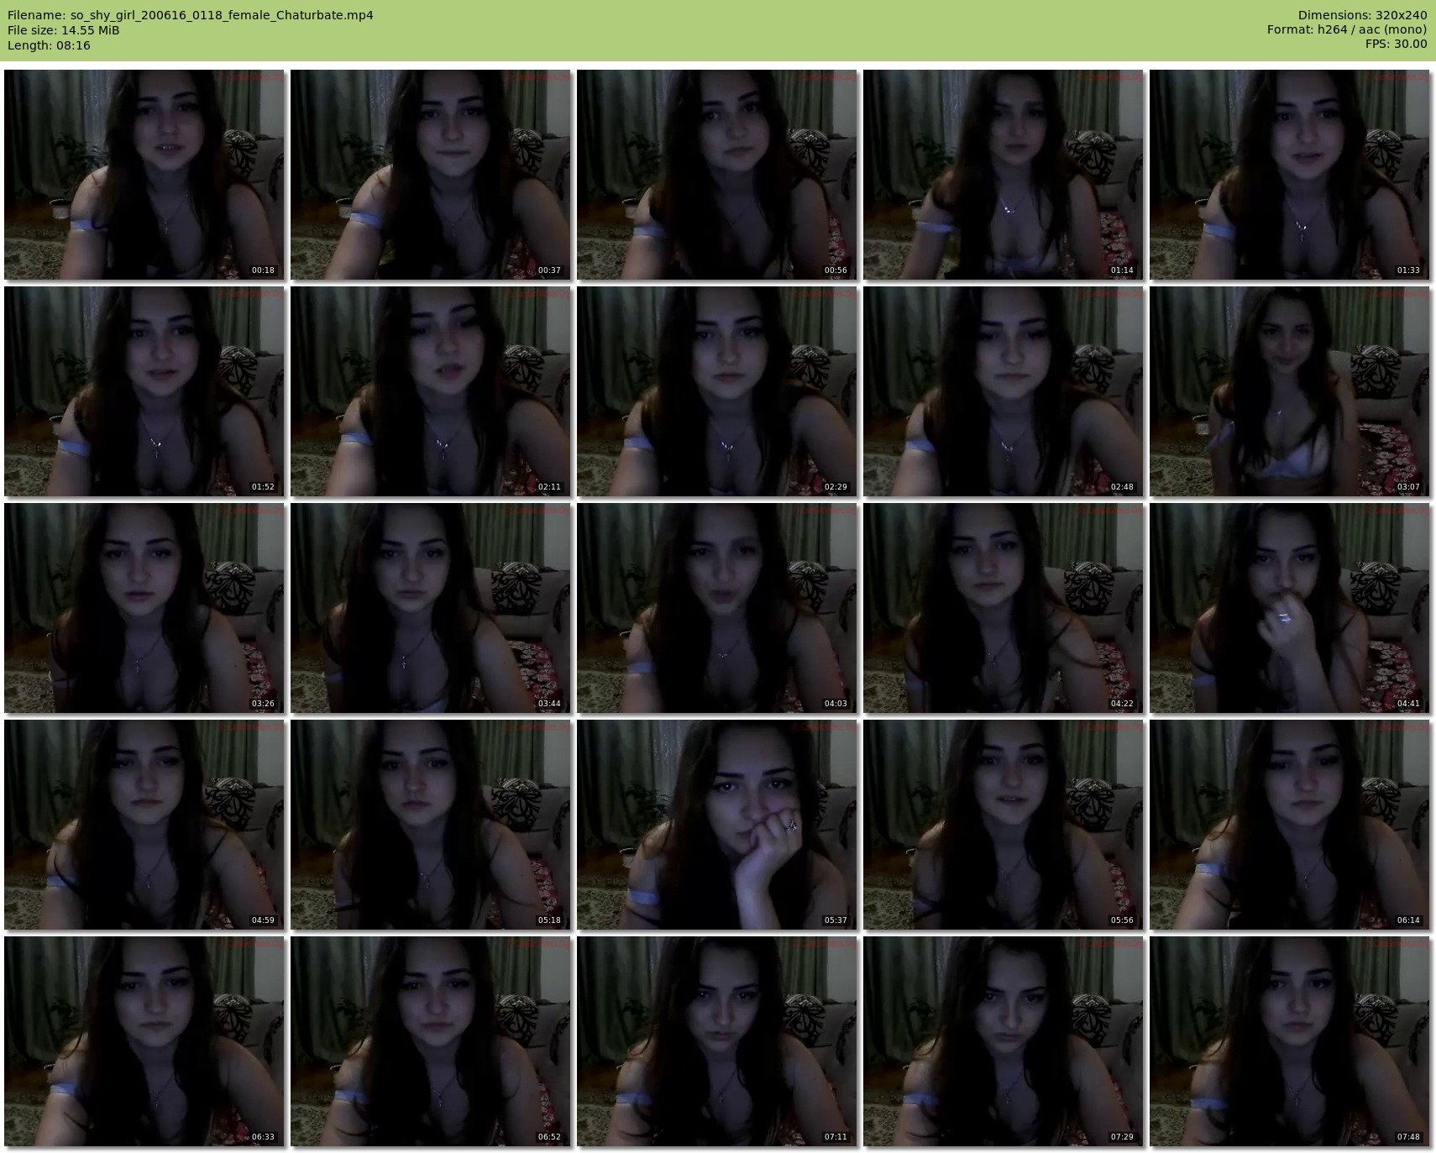This screenshot has width=1436, height=1153.
Task: Pick the frame labeled 01:14
Action: point(1004,175)
